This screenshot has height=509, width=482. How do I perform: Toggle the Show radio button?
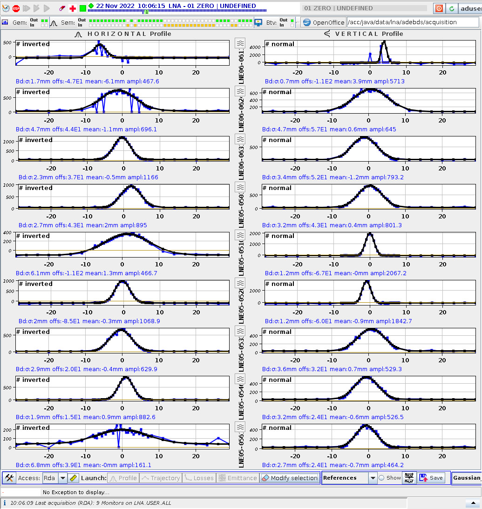coord(382,478)
